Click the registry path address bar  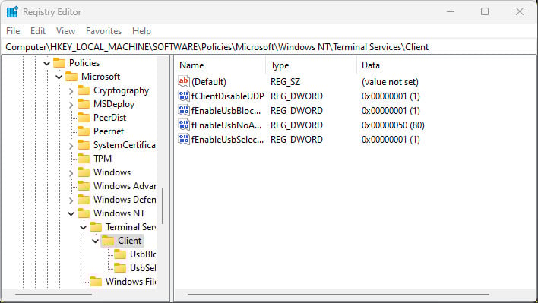[269, 47]
